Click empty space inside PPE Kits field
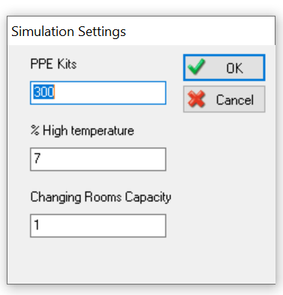The image size is (283, 295). coord(110,93)
